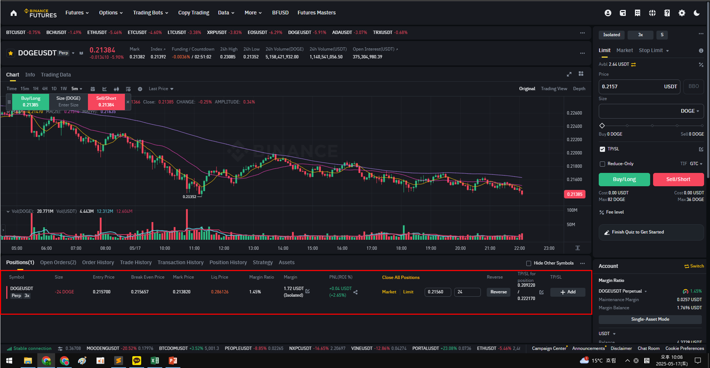Screen dimensions: 710x368
Task: Toggle dark mode moon icon
Action: (697, 13)
